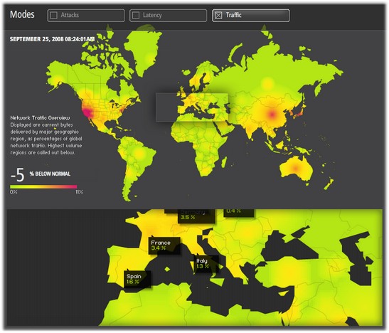This screenshot has width=389, height=333.
Task: Enable the Latency mode checkbox
Action: pos(136,16)
